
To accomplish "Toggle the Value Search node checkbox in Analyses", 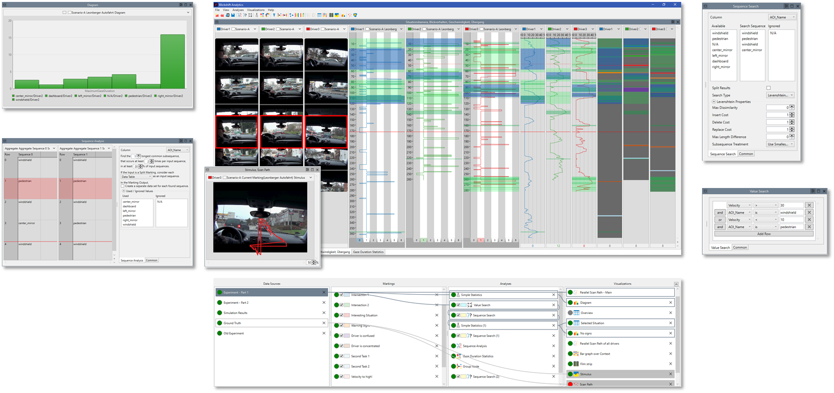I will click(458, 305).
